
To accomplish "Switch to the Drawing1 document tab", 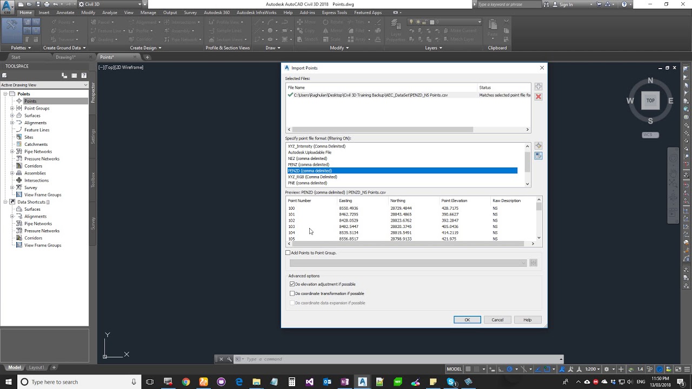I will pos(65,57).
